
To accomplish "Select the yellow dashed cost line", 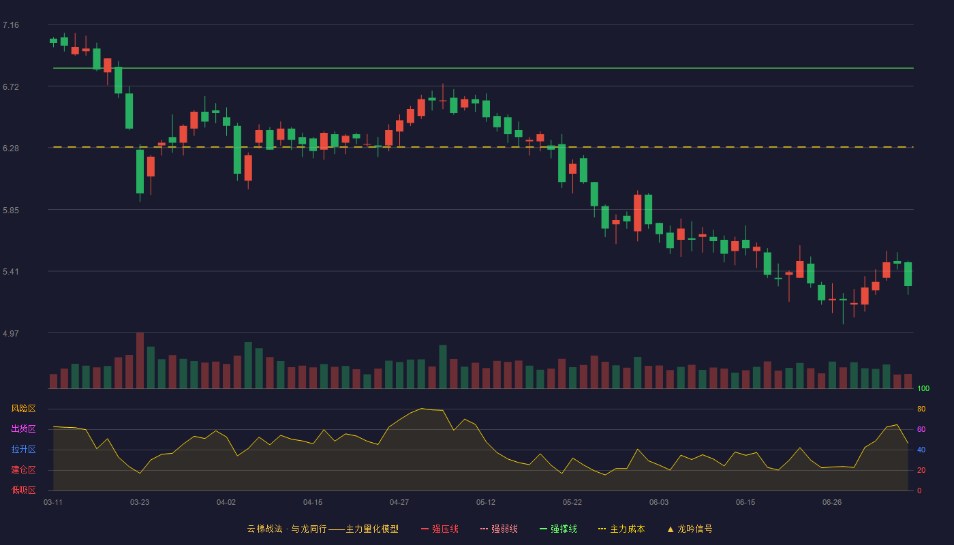I will click(483, 147).
